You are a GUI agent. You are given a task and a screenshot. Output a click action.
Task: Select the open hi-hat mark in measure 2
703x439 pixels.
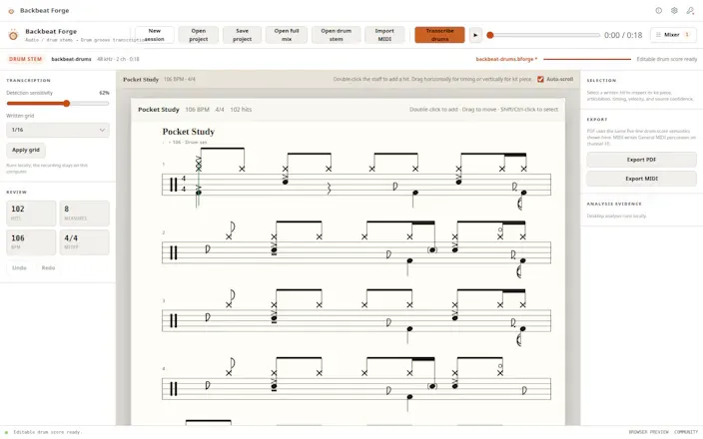pos(500,229)
